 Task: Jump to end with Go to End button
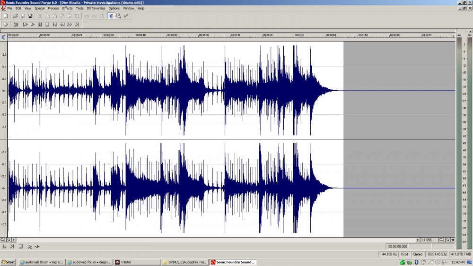[x=77, y=25]
